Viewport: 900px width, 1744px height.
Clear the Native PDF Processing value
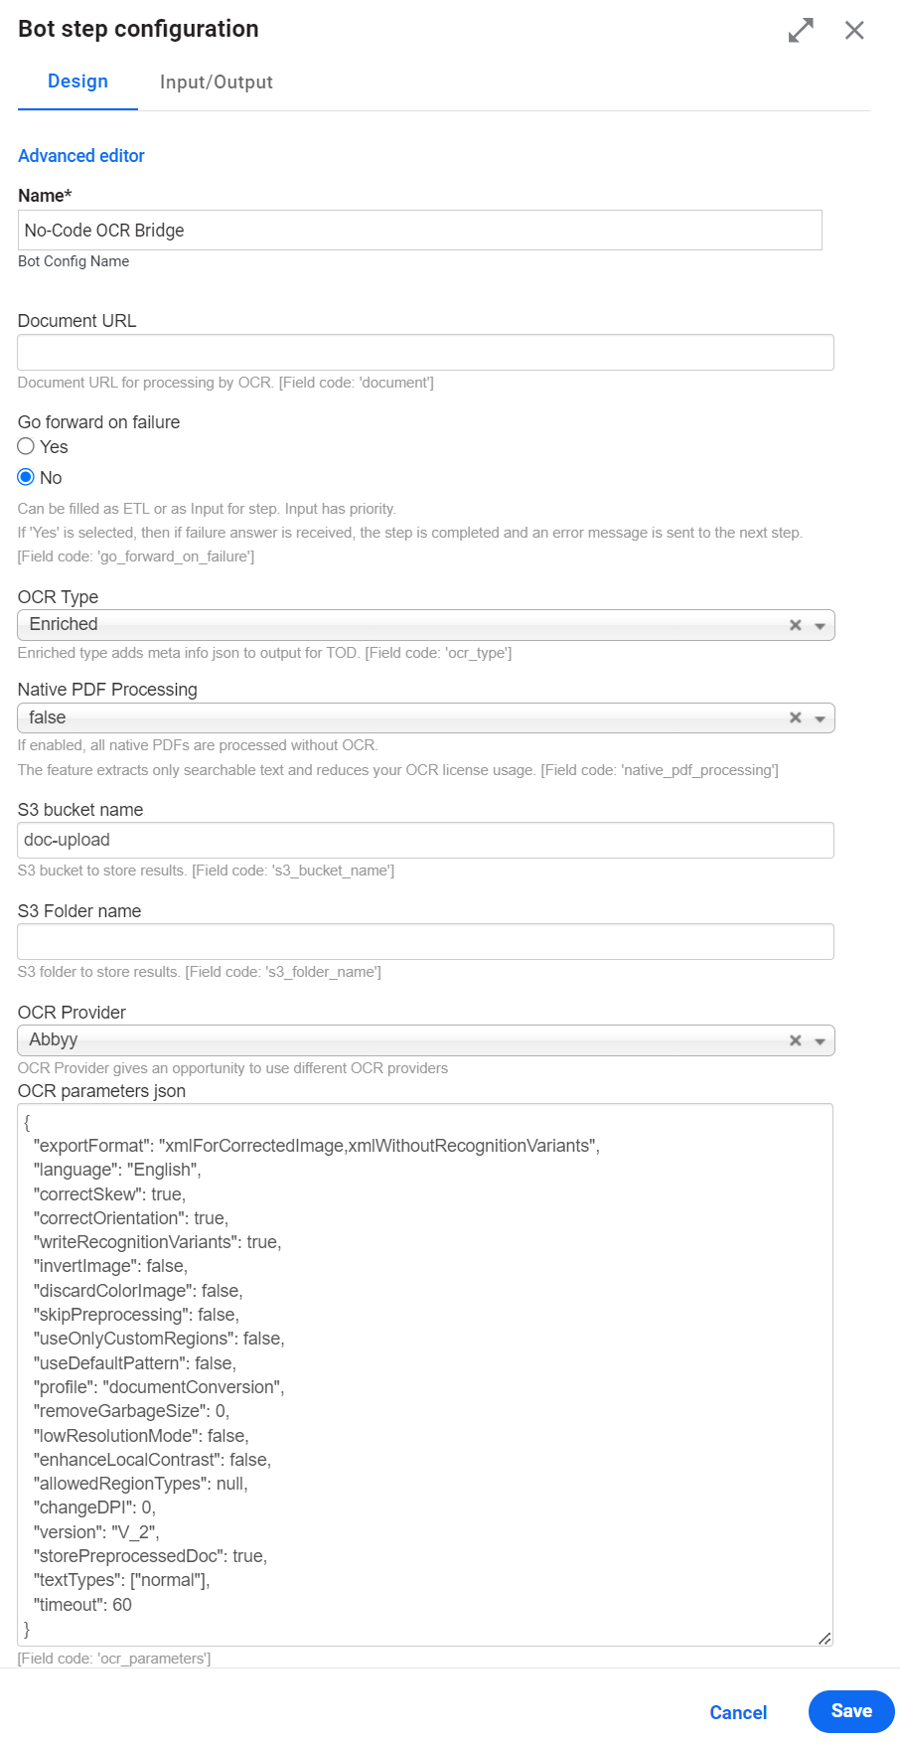click(795, 717)
